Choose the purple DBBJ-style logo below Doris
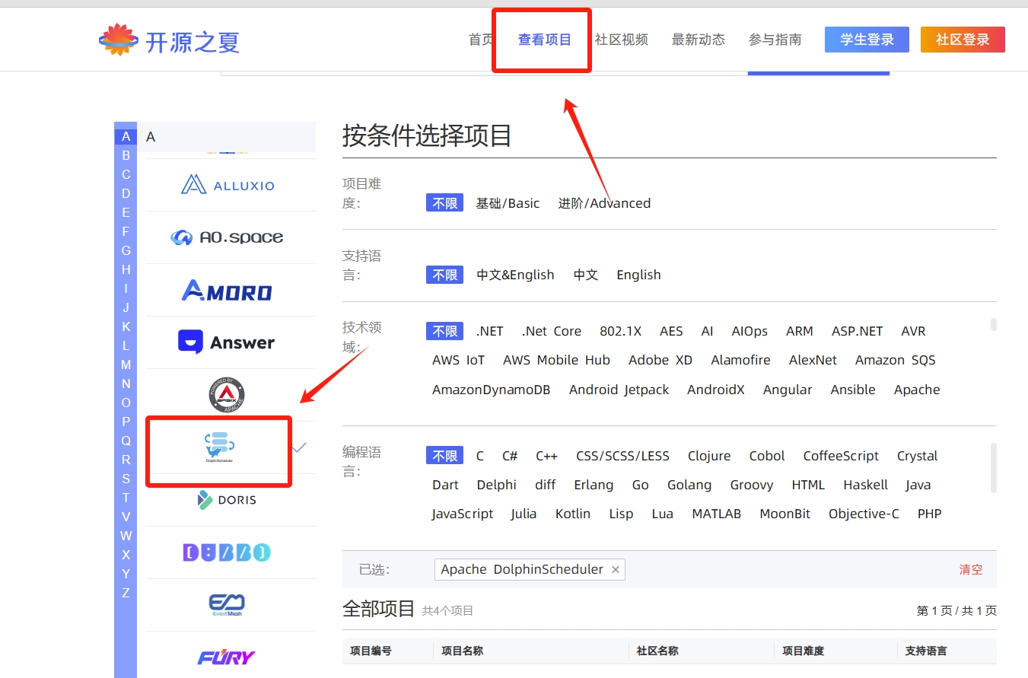1028x678 pixels. click(x=227, y=552)
